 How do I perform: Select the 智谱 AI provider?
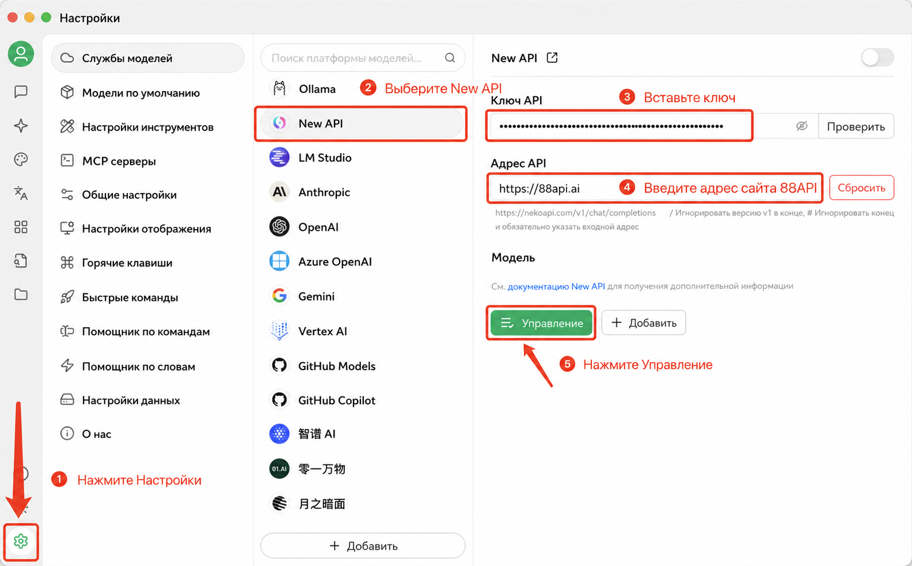click(363, 434)
